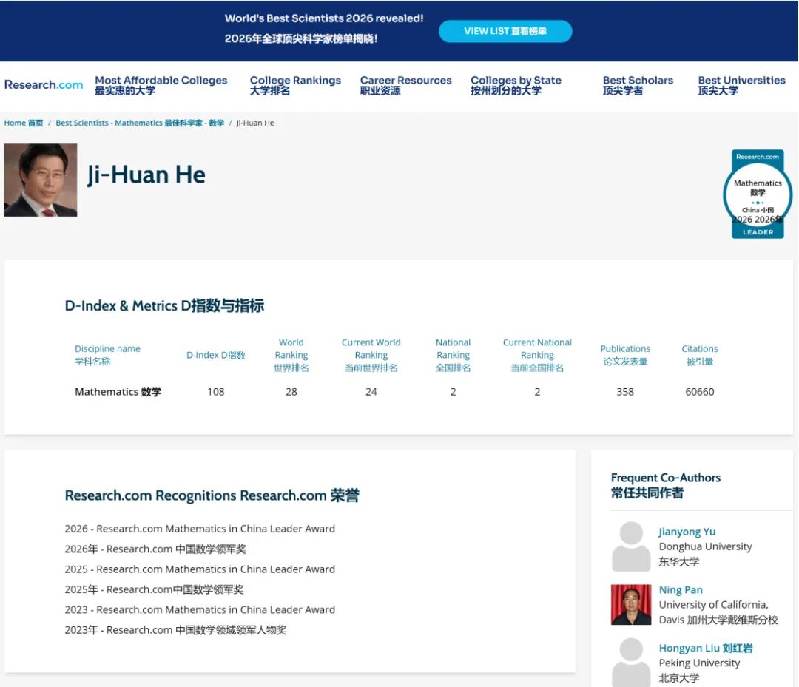Select the 2023年 中国数学领域领军人物奖 line
Image resolution: width=799 pixels, height=687 pixels.
[175, 630]
